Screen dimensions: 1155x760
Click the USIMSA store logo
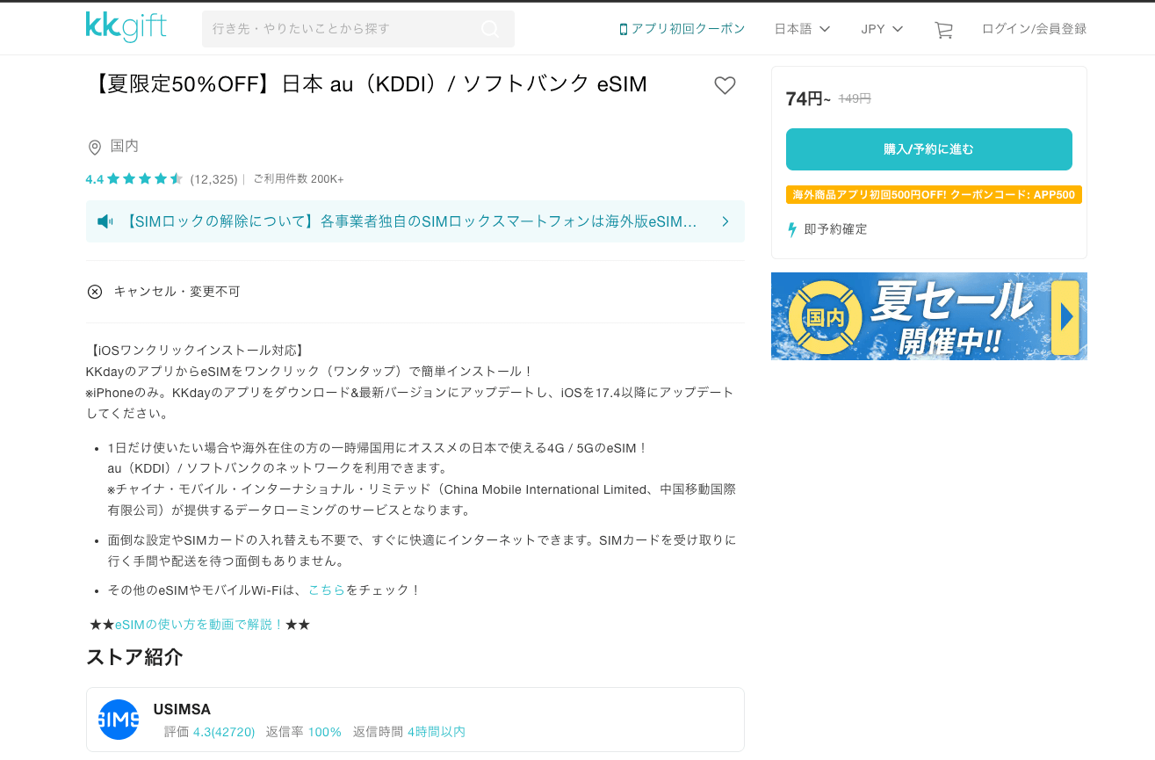coord(119,720)
